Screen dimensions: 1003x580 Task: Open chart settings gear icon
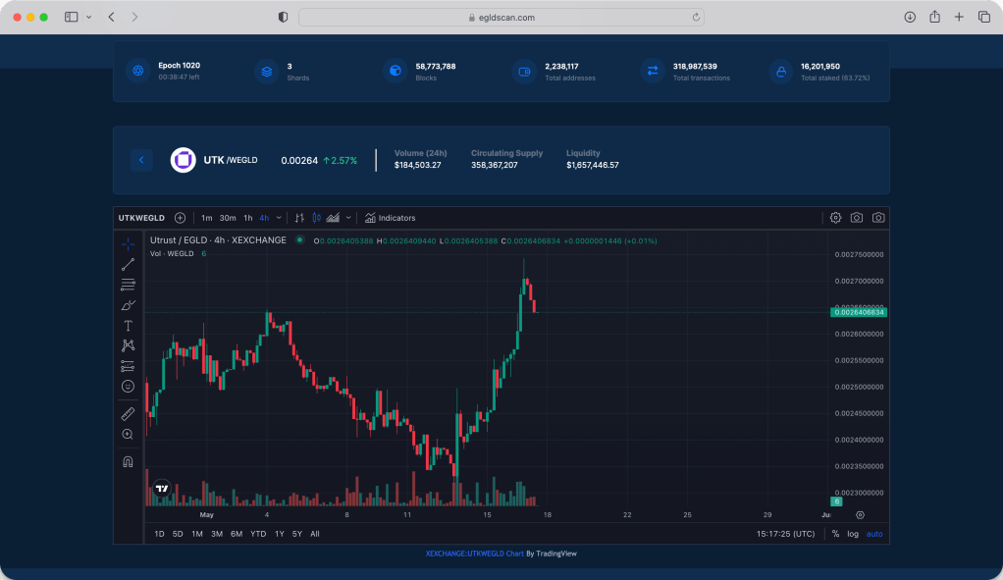(x=835, y=218)
